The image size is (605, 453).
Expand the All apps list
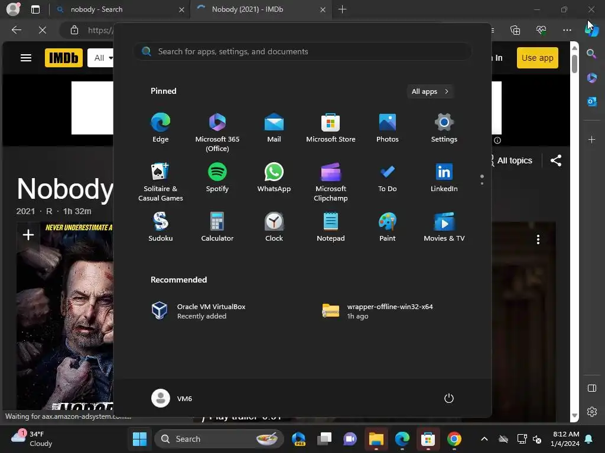pyautogui.click(x=430, y=91)
